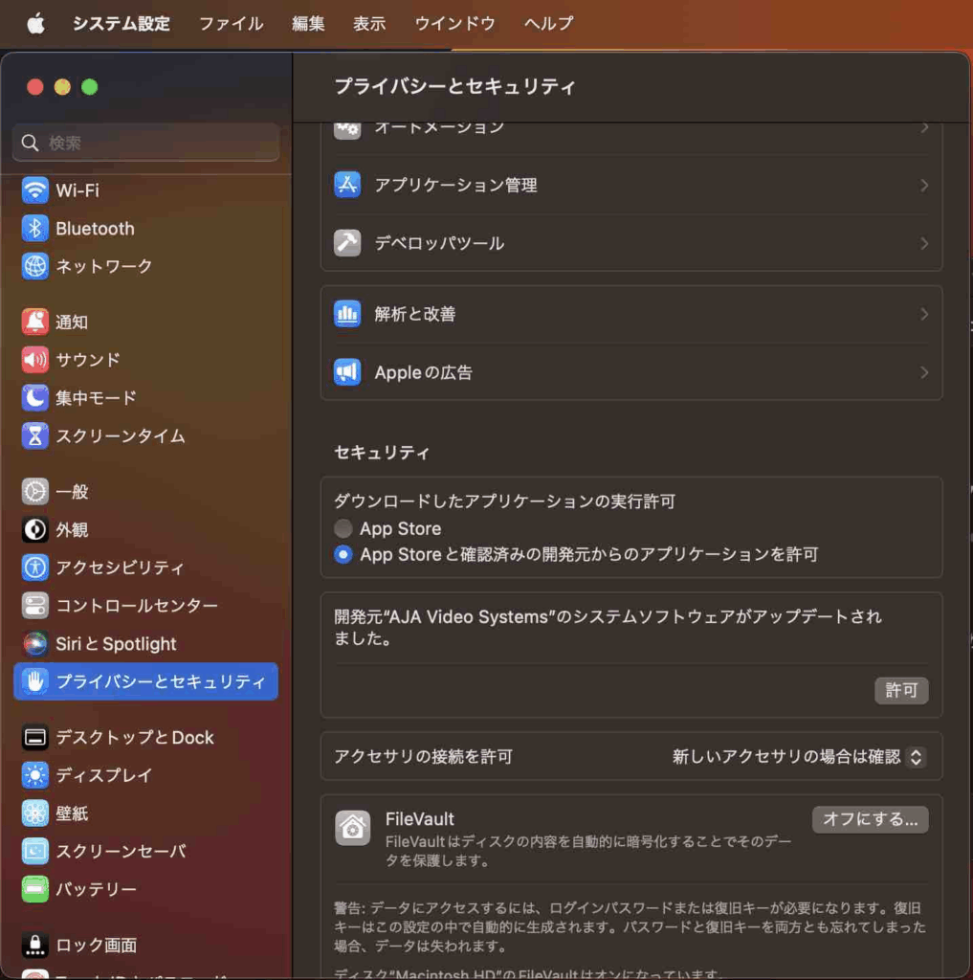Open the ウインドウ menu in menu bar
Image resolution: width=973 pixels, height=980 pixels.
[x=454, y=24]
